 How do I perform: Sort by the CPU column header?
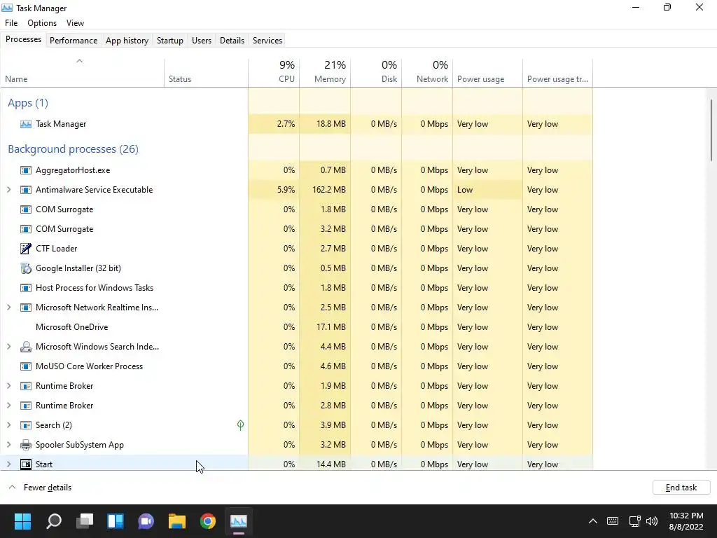pyautogui.click(x=274, y=72)
